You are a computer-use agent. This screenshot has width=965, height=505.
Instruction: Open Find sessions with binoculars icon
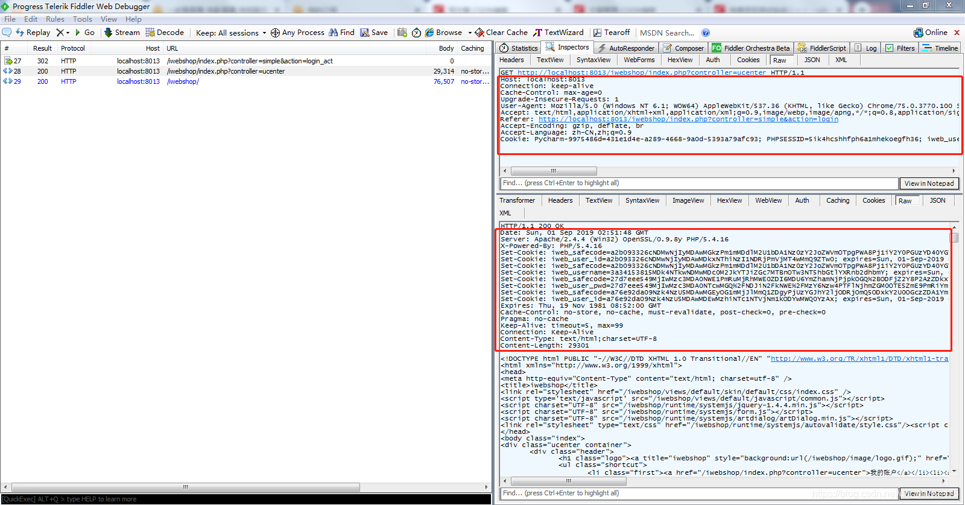(x=341, y=33)
